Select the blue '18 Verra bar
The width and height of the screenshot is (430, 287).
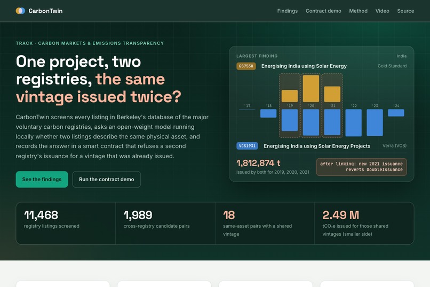click(268, 113)
